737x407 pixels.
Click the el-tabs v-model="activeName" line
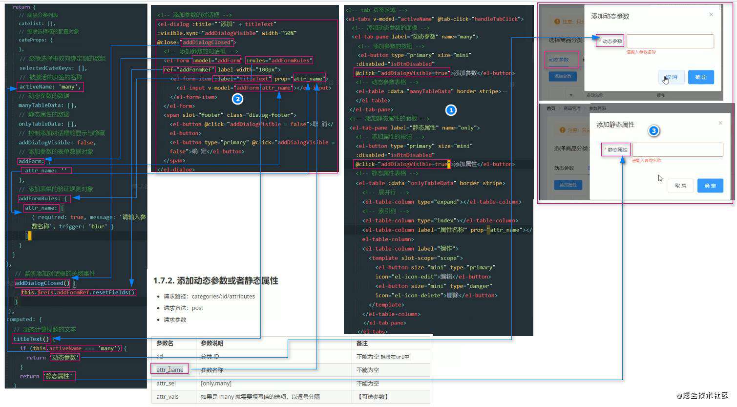pos(435,19)
